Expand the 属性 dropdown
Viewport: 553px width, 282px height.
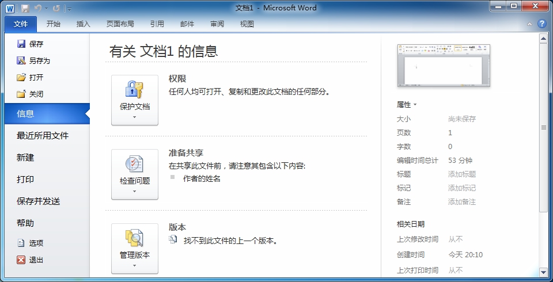pyautogui.click(x=407, y=104)
